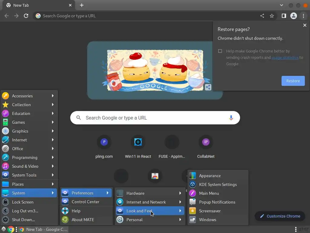The image size is (310, 233).
Task: Bookmark this tab with the star icon
Action: click(x=272, y=16)
